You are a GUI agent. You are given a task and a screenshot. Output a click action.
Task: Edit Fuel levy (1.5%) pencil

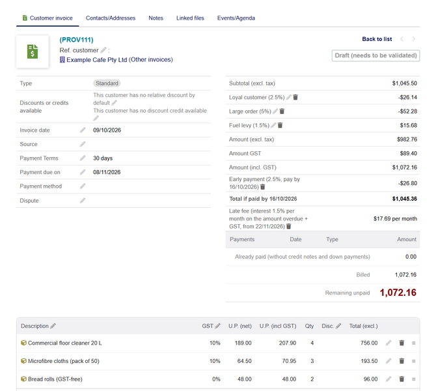273,125
